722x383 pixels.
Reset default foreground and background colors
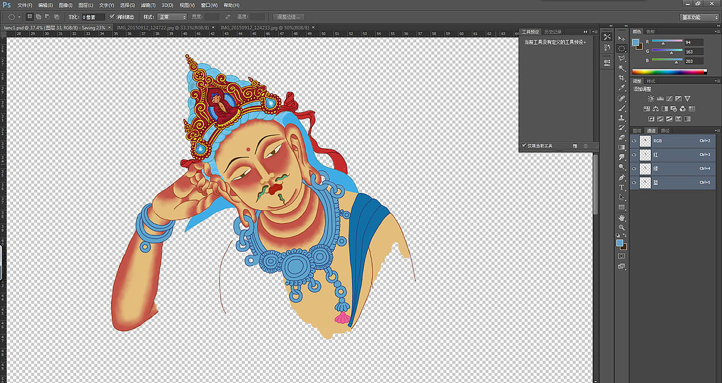click(618, 235)
